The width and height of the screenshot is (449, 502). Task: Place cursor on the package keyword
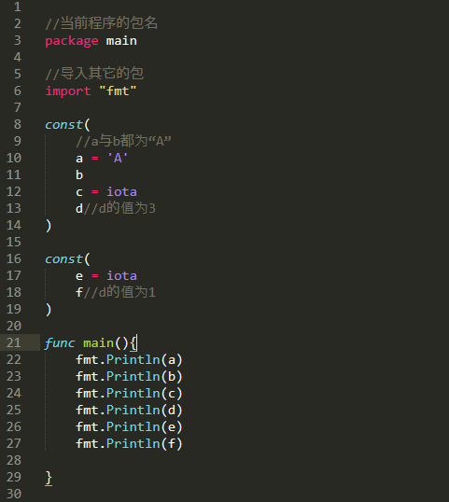coord(72,41)
